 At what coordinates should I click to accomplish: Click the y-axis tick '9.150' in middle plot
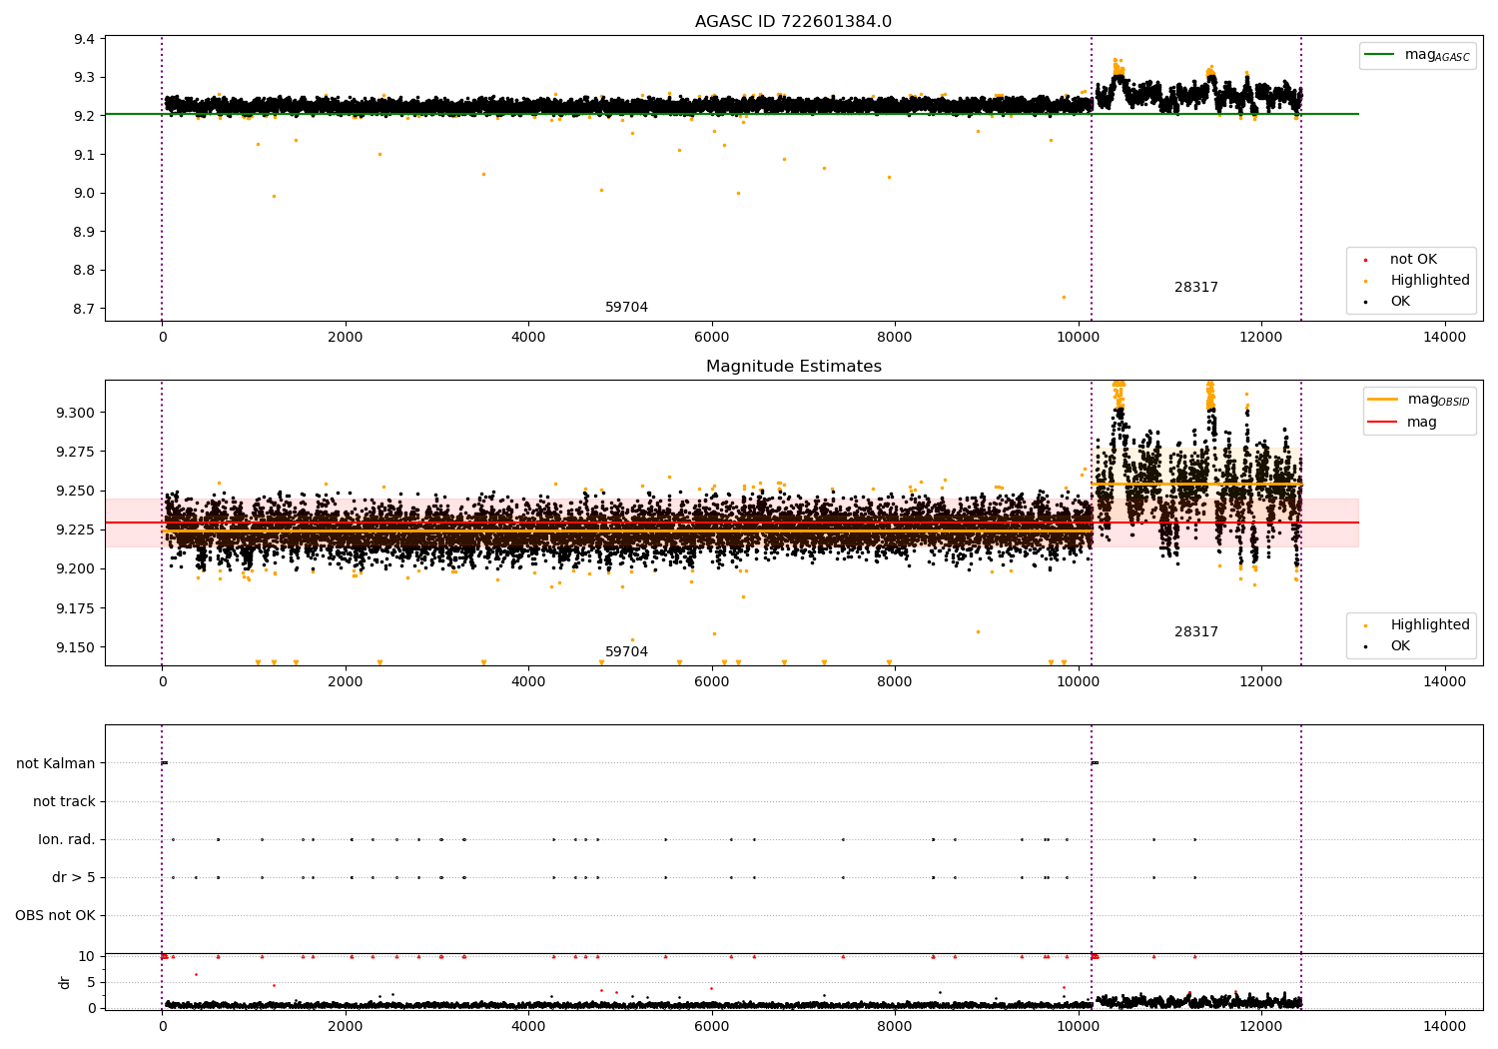pyautogui.click(x=77, y=647)
